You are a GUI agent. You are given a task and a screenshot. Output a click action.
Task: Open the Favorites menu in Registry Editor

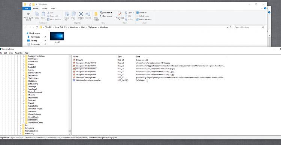pyautogui.click(x=19, y=53)
